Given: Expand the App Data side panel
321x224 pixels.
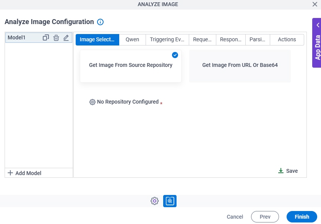Looking at the screenshot, I should (x=317, y=43).
